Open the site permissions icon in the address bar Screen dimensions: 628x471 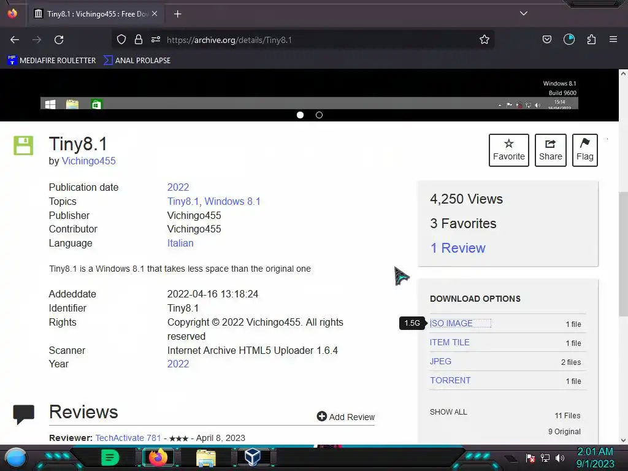(156, 40)
